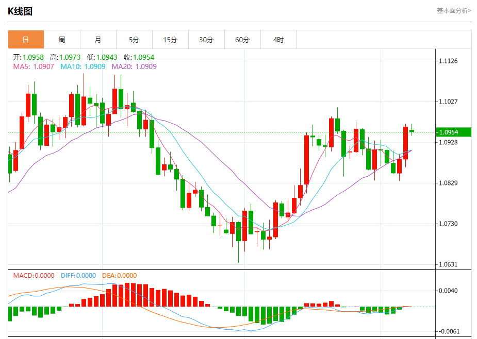477x339 pixels.
Task: Click the 0.0040 MACD axis label
Action: coord(449,291)
